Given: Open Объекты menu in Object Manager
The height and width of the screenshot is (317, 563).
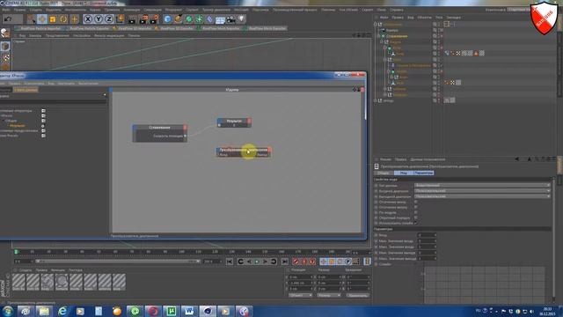Looking at the screenshot, I should [x=424, y=18].
